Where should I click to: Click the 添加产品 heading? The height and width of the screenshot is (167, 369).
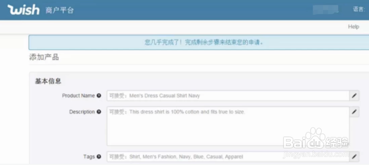click(44, 57)
